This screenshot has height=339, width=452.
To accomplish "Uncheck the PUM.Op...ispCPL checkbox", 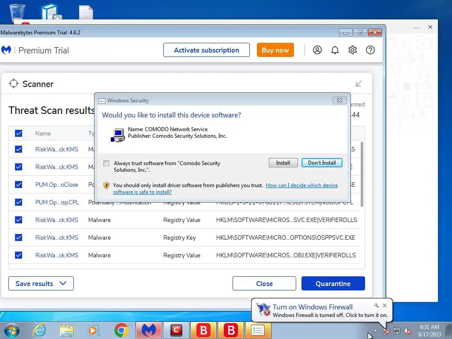I will pyautogui.click(x=19, y=202).
